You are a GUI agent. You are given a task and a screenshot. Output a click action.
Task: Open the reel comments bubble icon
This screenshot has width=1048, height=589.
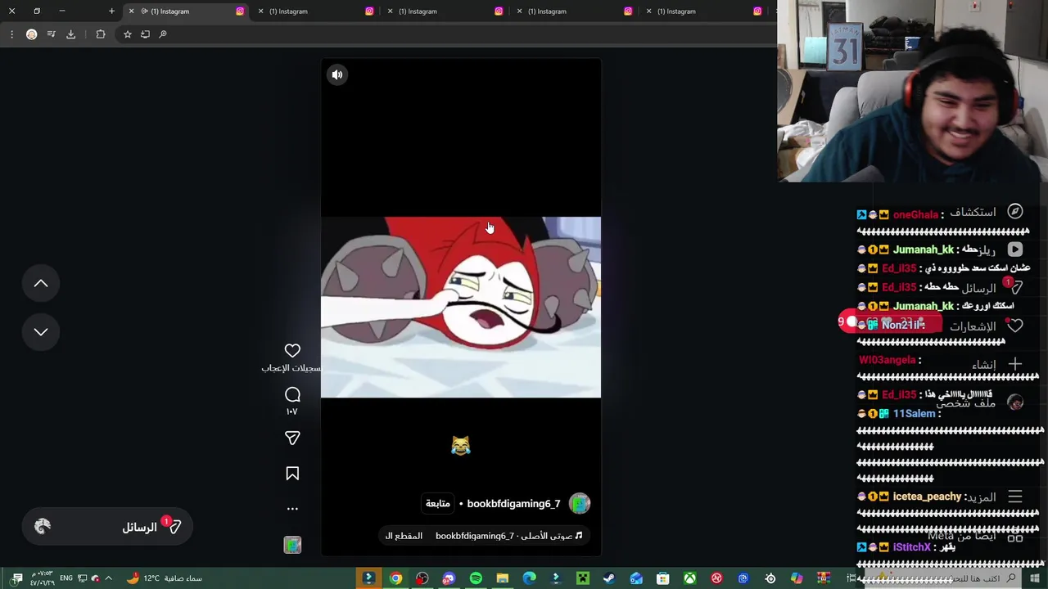pos(292,395)
